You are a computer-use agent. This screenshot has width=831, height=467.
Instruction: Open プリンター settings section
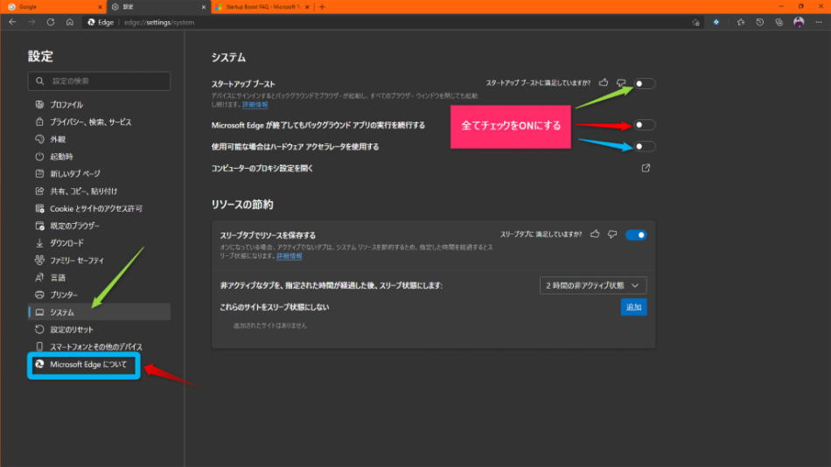coord(99,295)
